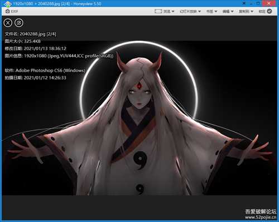Open the 书签 bookmarks dropdown
Viewport: 279px width, 222px height.
(211, 12)
